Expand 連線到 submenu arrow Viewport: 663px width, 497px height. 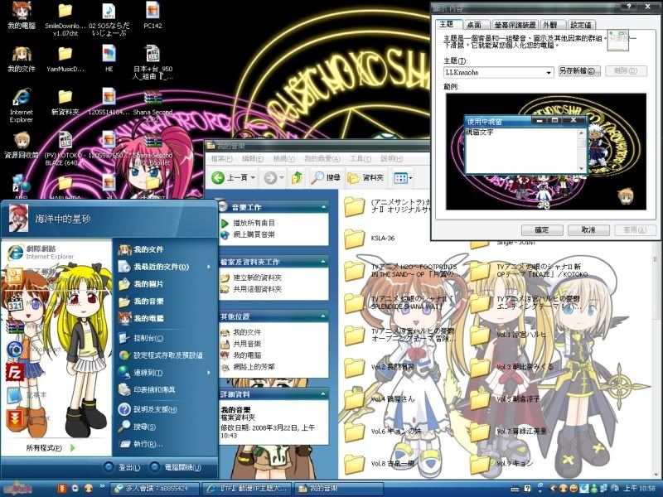pos(209,372)
